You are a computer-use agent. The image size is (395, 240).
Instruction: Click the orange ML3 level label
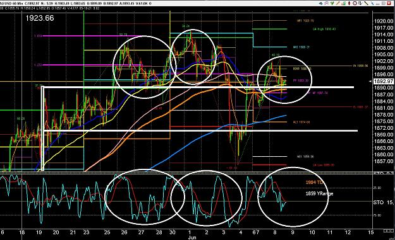(x=301, y=122)
